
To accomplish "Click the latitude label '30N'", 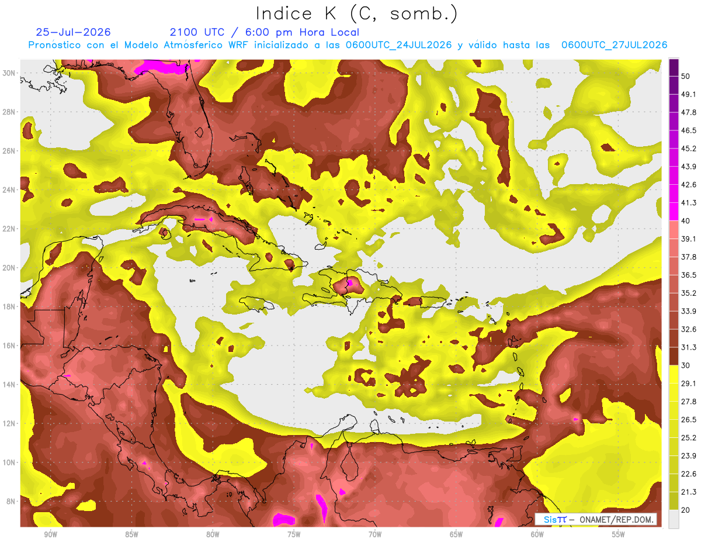I will 9,73.
